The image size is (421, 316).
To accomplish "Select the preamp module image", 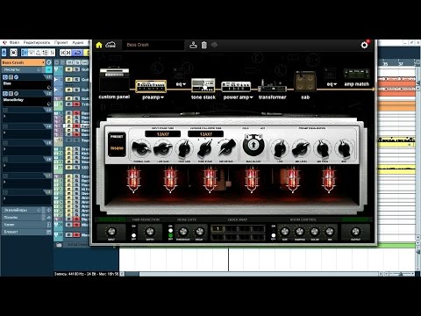I will click(151, 86).
